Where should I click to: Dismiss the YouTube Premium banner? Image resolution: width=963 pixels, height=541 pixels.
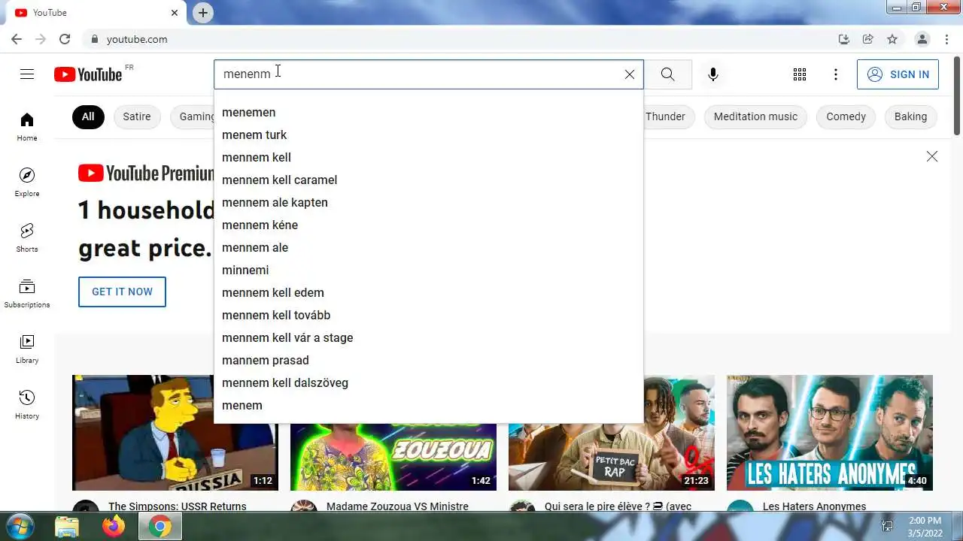(932, 156)
